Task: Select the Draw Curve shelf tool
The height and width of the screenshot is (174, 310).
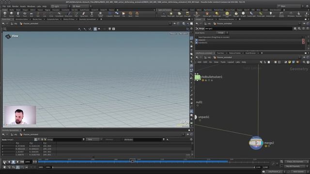Action: click(x=68, y=14)
